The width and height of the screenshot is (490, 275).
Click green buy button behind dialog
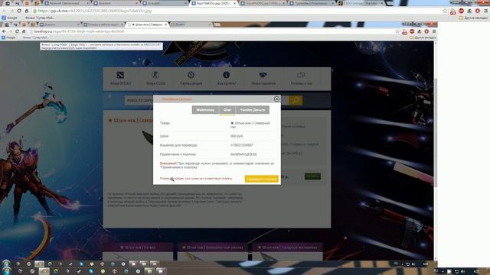tap(312, 176)
